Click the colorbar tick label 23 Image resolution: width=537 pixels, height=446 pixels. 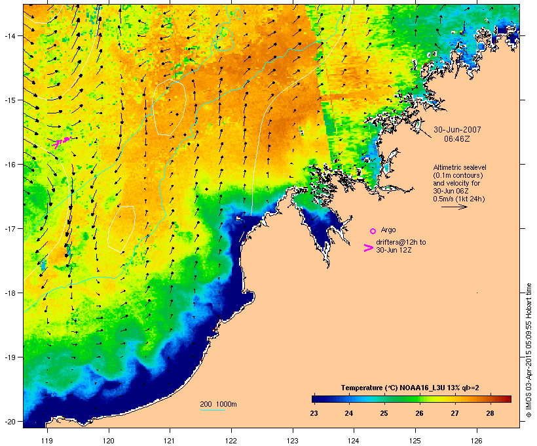[x=314, y=413]
